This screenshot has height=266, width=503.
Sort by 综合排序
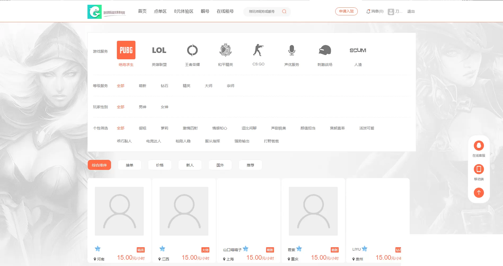coord(99,165)
